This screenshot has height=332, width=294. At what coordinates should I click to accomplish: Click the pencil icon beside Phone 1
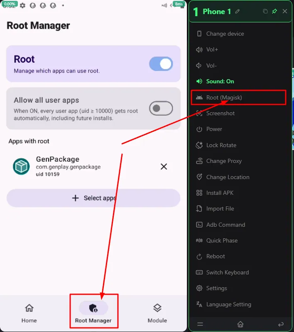238,11
